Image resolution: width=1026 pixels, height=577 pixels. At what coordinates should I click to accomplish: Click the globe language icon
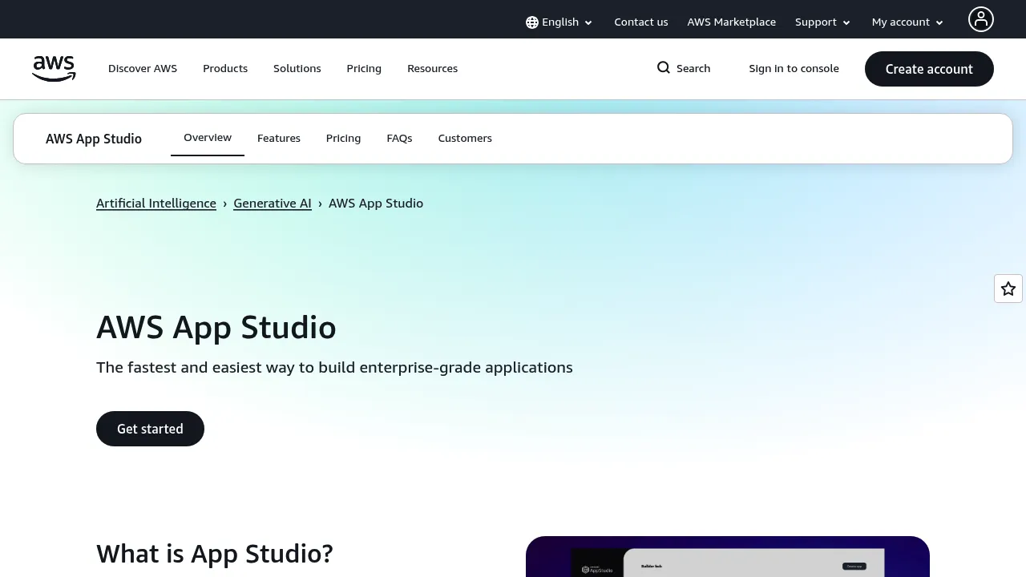tap(532, 22)
